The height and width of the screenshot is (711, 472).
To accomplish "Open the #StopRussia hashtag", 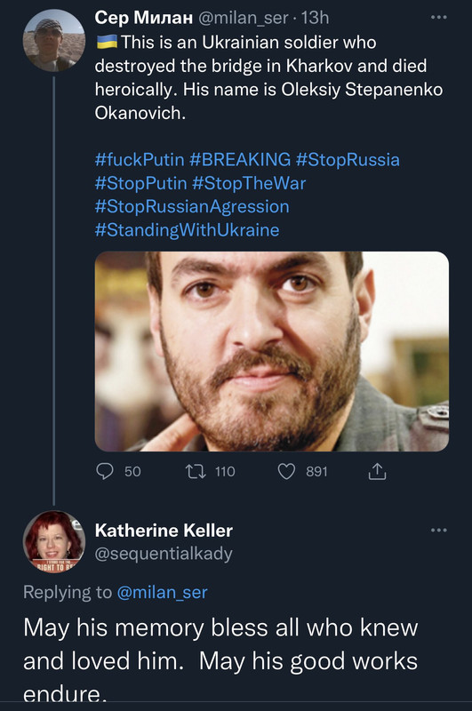I will click(348, 160).
